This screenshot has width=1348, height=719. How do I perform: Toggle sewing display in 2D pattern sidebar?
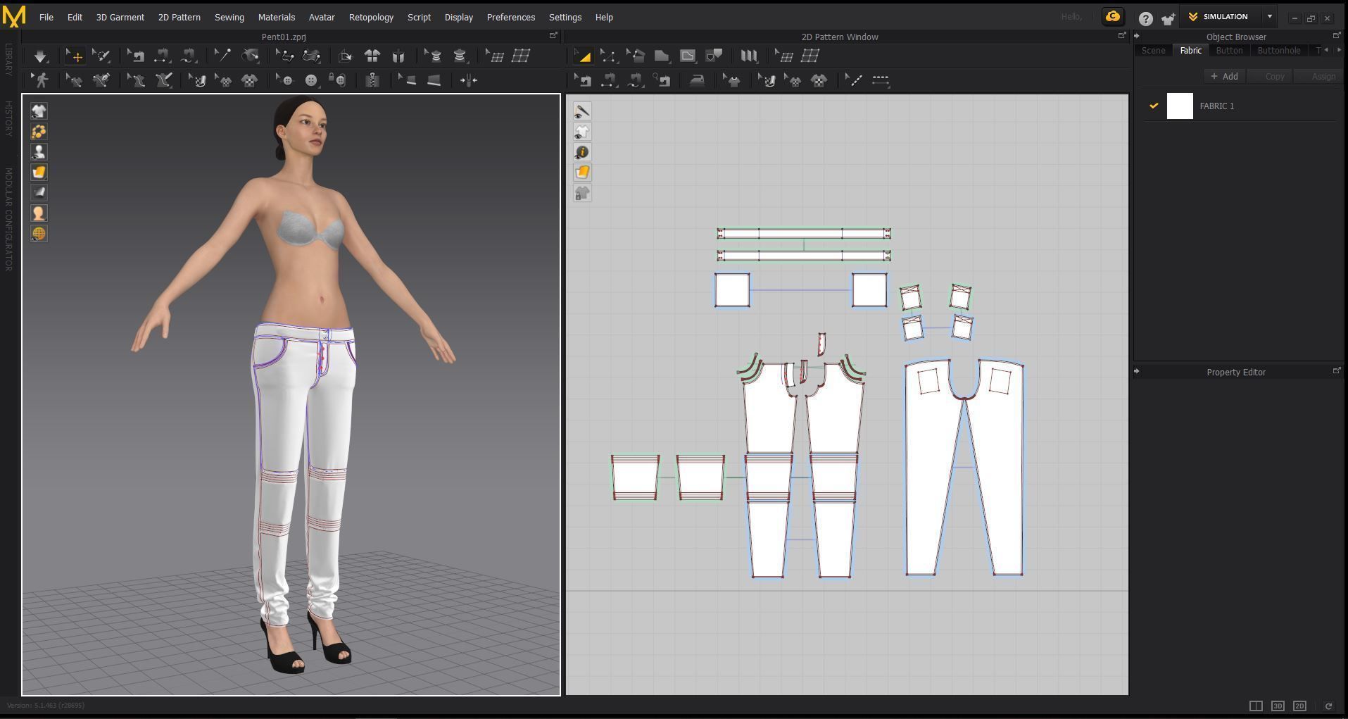click(x=582, y=111)
